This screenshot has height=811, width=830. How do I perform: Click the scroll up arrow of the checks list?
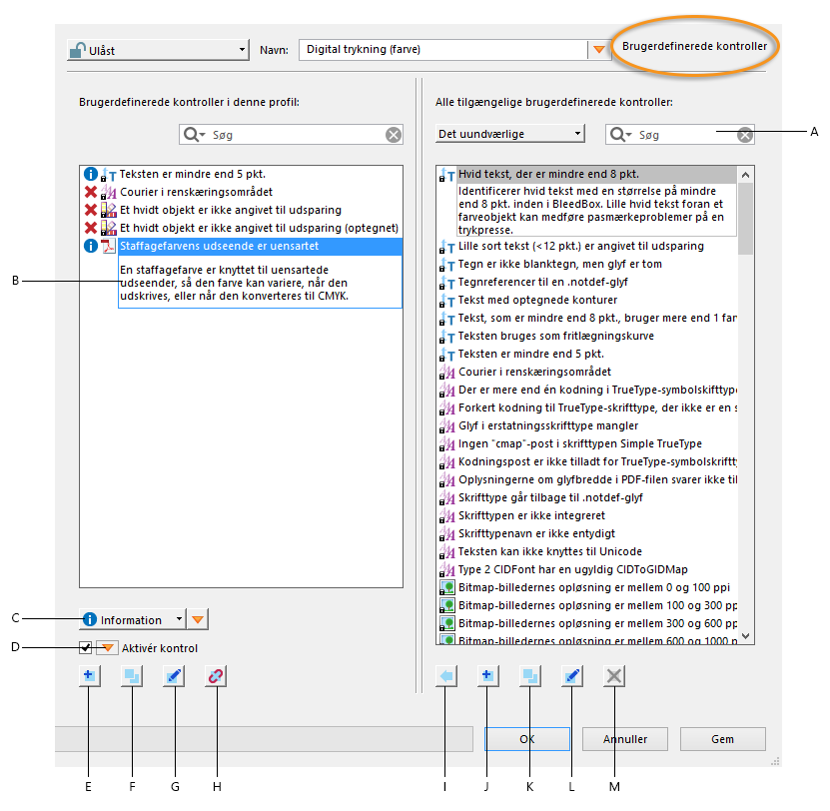pos(746,175)
